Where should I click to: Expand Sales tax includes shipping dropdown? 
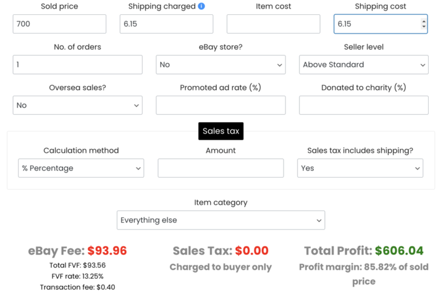pyautogui.click(x=360, y=168)
